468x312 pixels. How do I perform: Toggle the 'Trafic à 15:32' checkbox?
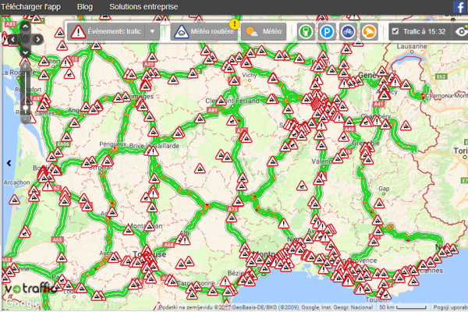395,32
